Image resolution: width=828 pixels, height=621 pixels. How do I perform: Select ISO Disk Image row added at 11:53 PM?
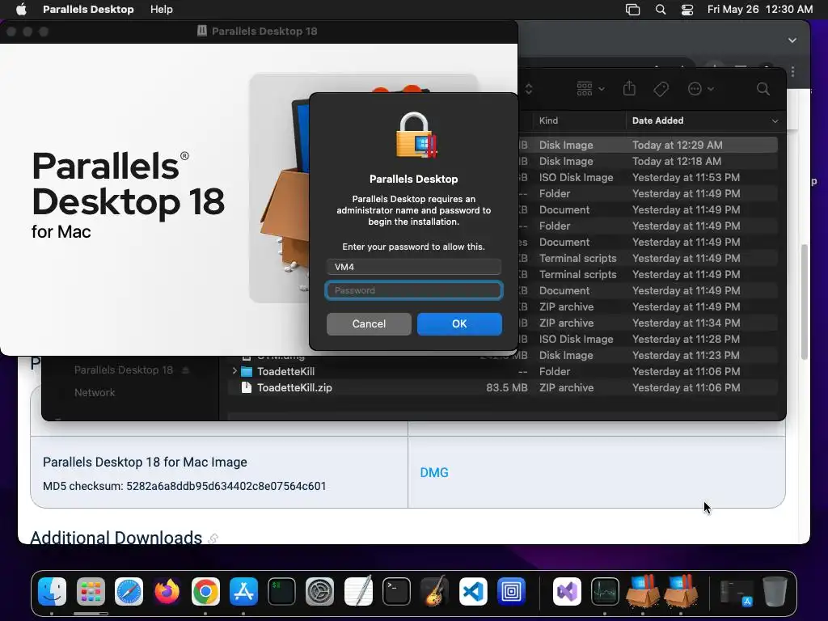pos(648,177)
